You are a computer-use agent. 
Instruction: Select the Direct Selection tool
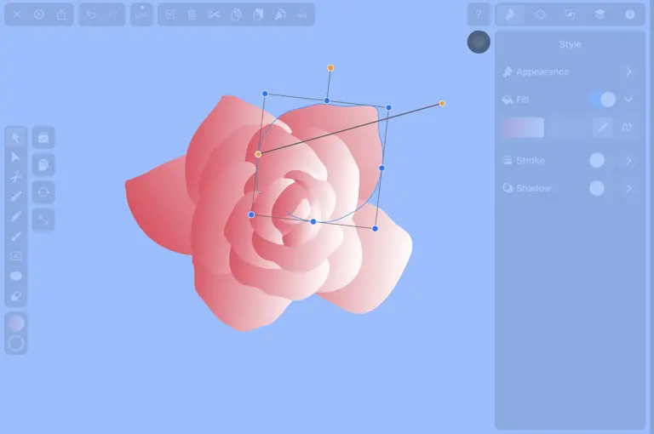[16, 157]
